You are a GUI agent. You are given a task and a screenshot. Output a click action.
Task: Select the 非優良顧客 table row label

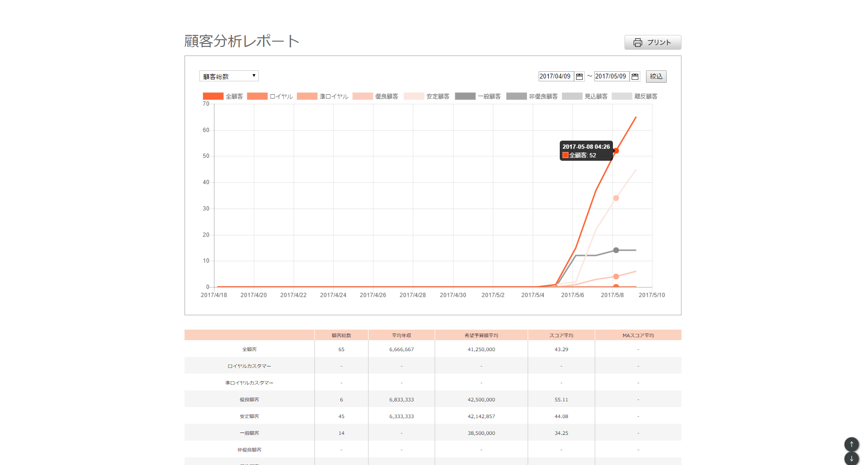(x=249, y=450)
